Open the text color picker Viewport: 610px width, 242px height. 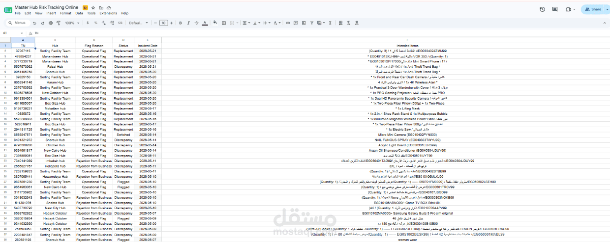pos(205,23)
